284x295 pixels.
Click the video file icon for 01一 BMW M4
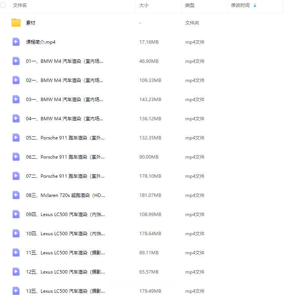(x=16, y=61)
